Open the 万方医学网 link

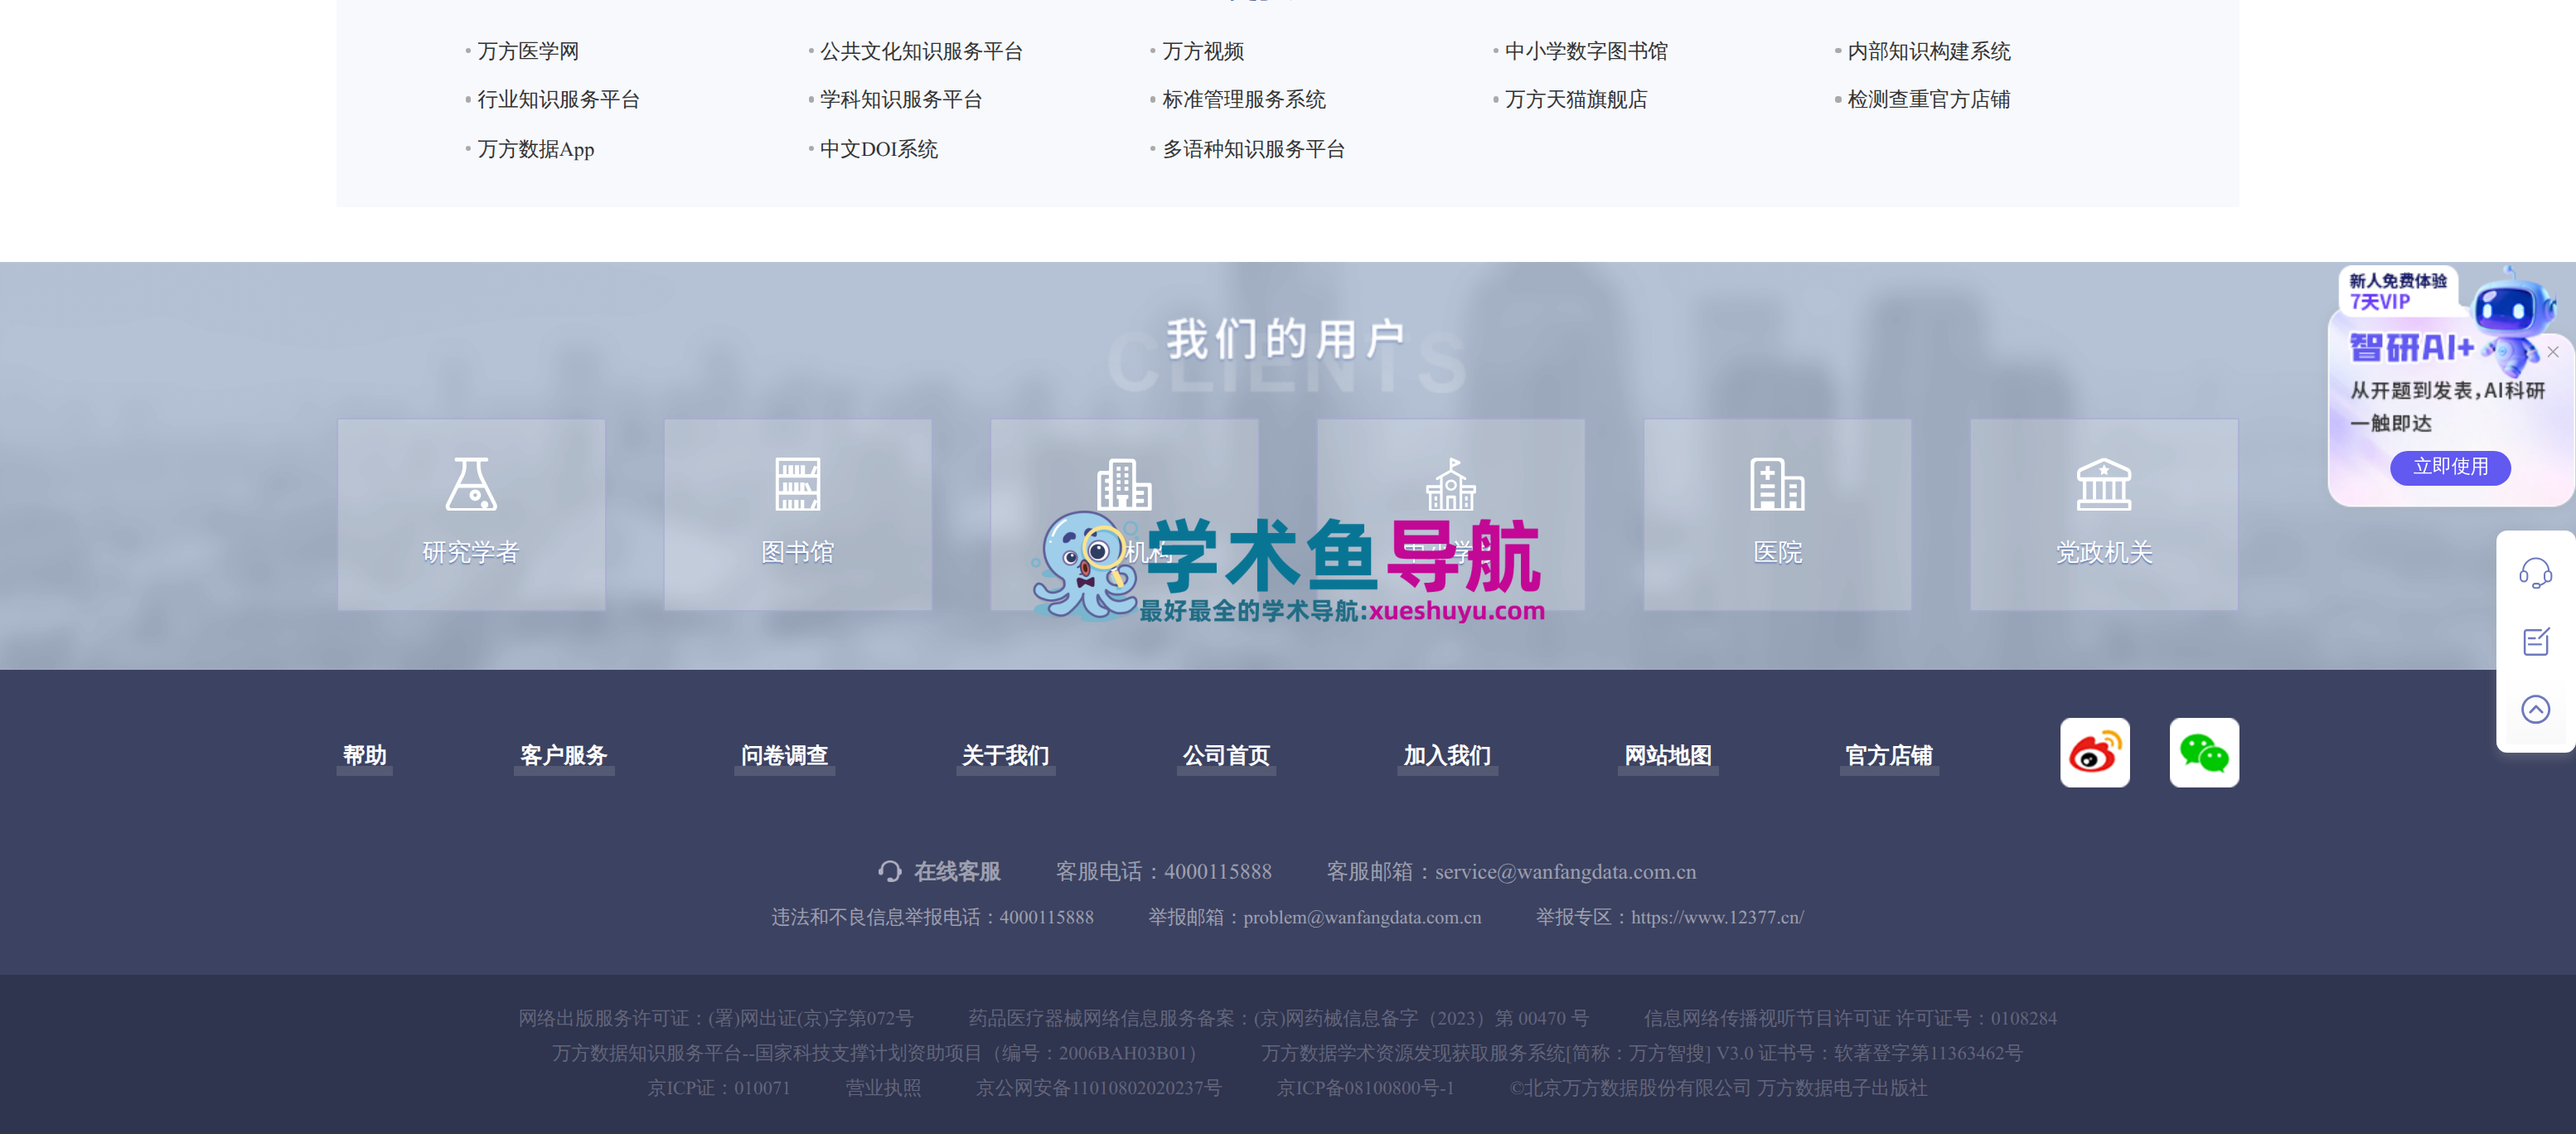pyautogui.click(x=528, y=51)
